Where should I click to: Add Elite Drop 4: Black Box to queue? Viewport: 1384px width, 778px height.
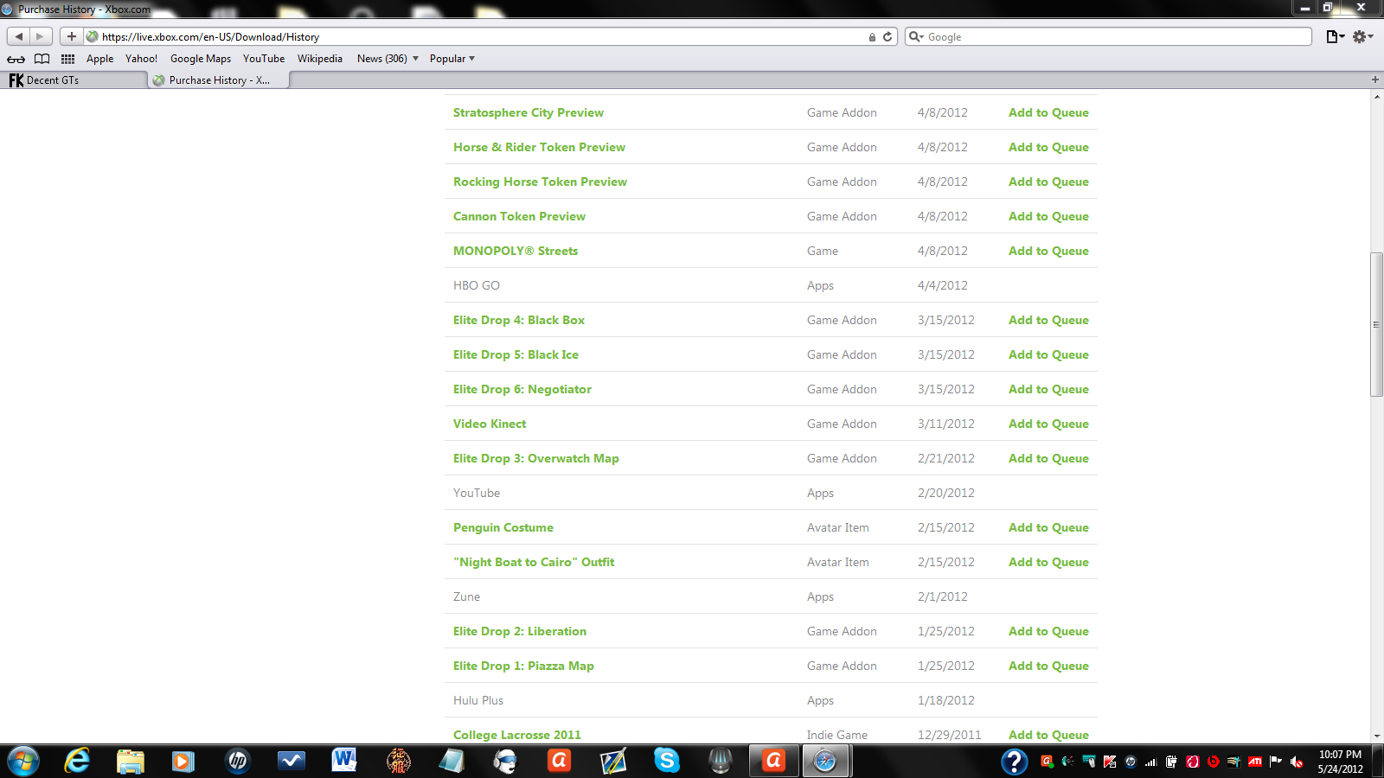point(1048,320)
